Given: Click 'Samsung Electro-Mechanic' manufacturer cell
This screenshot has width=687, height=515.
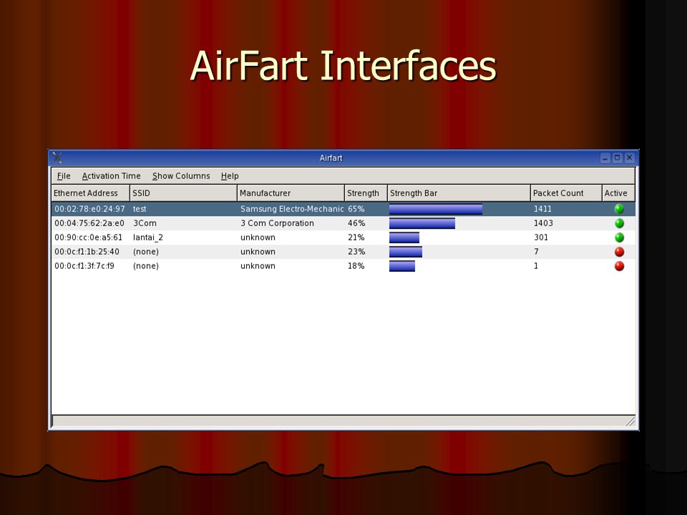Looking at the screenshot, I should (x=292, y=209).
